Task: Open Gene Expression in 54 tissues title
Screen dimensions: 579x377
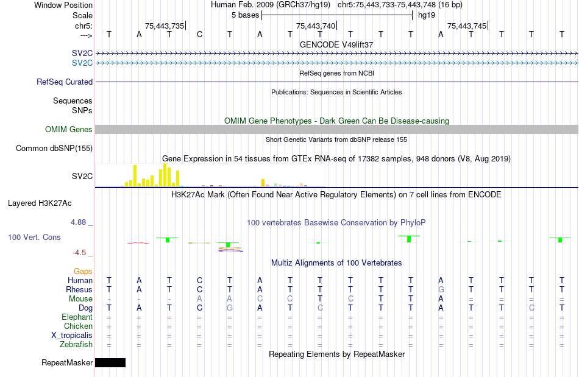Action: click(336, 158)
